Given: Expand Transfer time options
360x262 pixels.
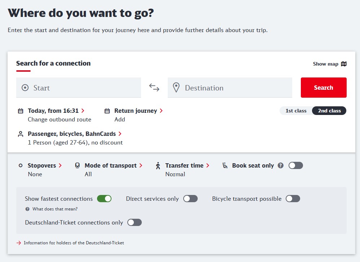Looking at the screenshot, I should coord(187,165).
